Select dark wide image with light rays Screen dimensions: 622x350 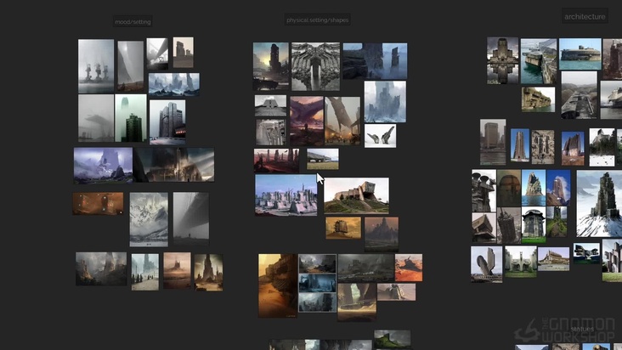[173, 165]
